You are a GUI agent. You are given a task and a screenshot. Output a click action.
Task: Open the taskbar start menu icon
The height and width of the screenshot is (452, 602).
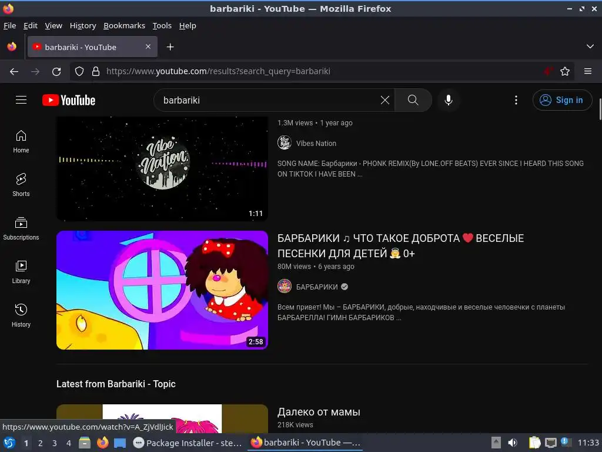point(9,443)
